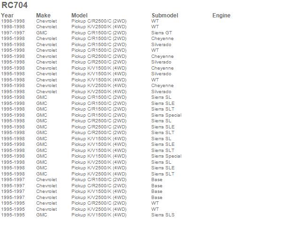Image resolution: width=295 pixels, height=247 pixels.
Task: Click Sierra SLT for Pickup C/R2500/C
Action: (163, 133)
